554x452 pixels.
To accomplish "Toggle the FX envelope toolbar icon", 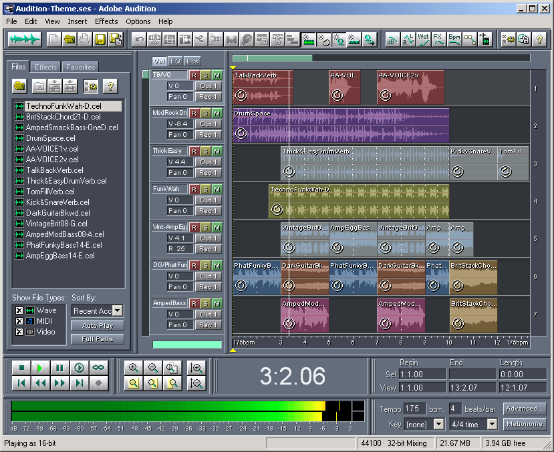I will [438, 39].
